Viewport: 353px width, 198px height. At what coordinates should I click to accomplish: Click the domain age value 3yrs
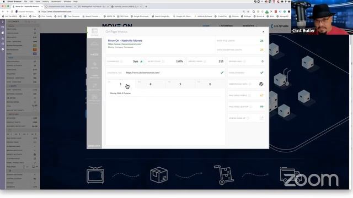point(135,61)
